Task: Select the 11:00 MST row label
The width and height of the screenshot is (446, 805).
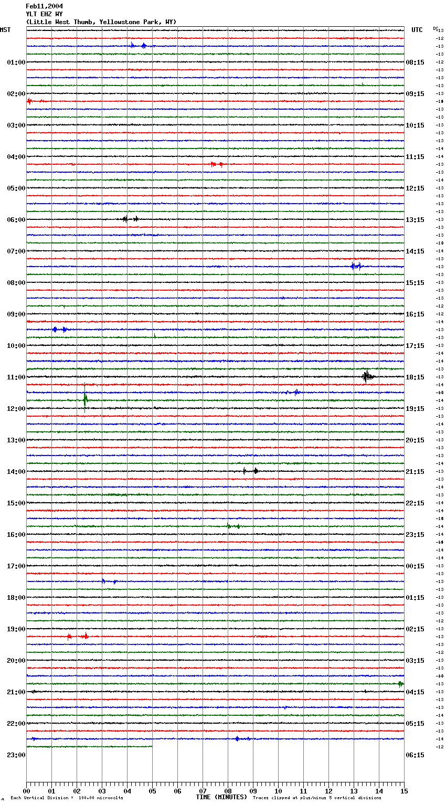Action: tap(16, 377)
